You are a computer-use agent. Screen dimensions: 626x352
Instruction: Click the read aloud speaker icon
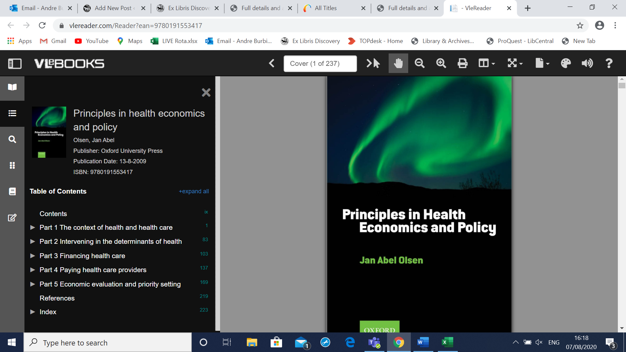coord(587,63)
